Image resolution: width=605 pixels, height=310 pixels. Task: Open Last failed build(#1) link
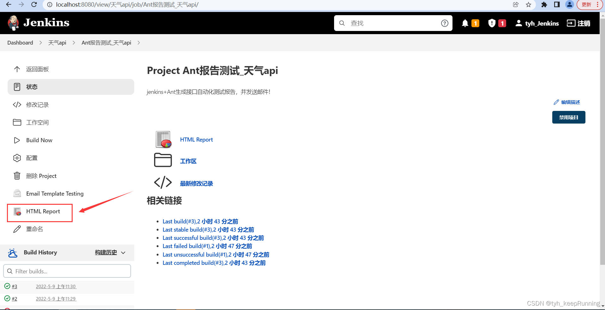click(207, 246)
